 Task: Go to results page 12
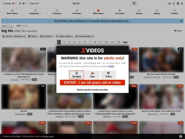pyautogui.click(x=119, y=42)
